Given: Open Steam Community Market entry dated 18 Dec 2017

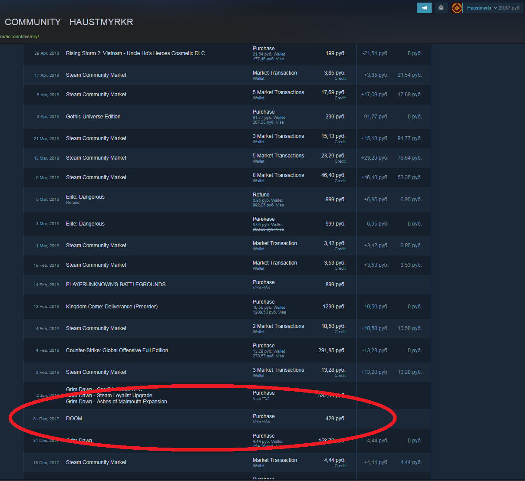Looking at the screenshot, I should (96, 462).
